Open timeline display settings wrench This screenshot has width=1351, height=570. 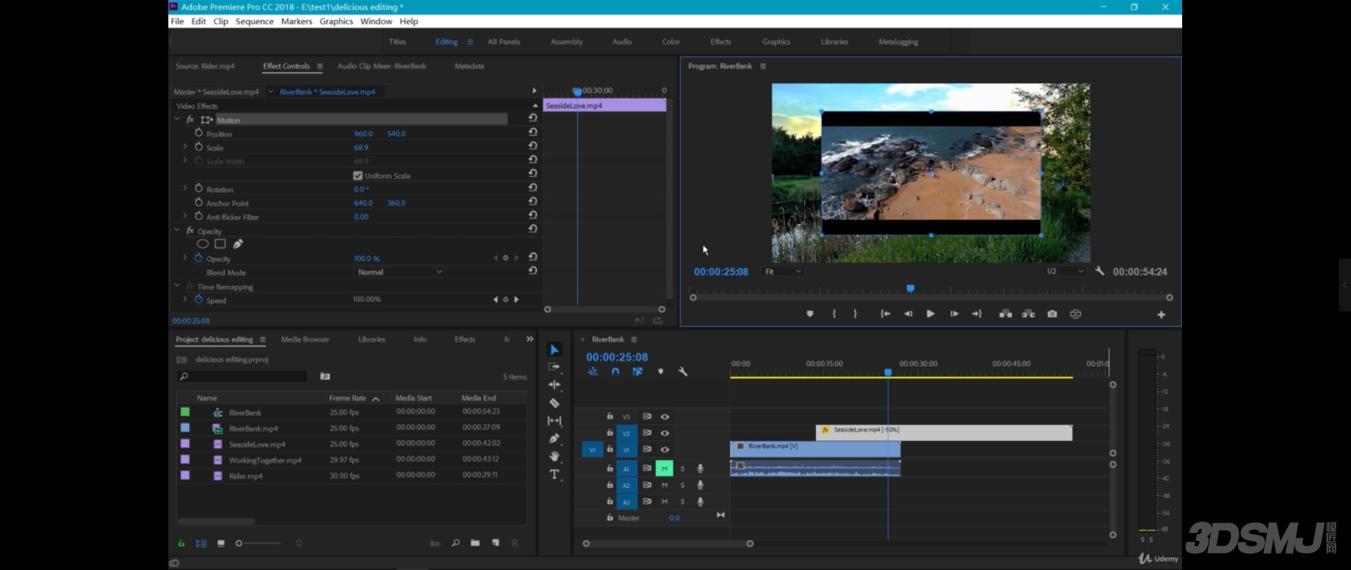point(682,372)
